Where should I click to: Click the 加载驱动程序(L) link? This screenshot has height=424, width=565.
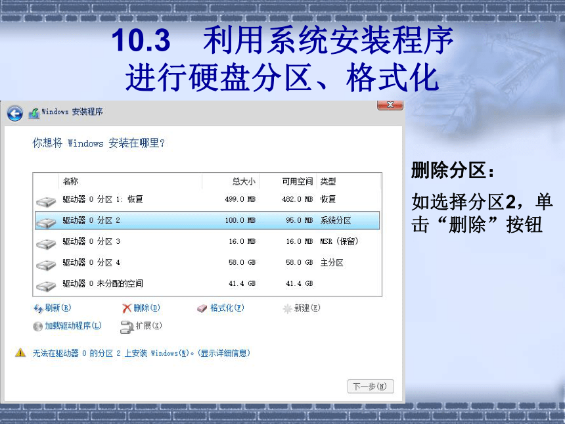tap(73, 325)
